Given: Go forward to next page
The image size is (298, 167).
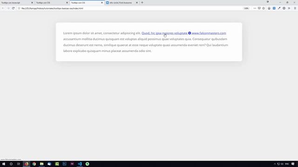Looking at the screenshot, I should click(8, 8).
